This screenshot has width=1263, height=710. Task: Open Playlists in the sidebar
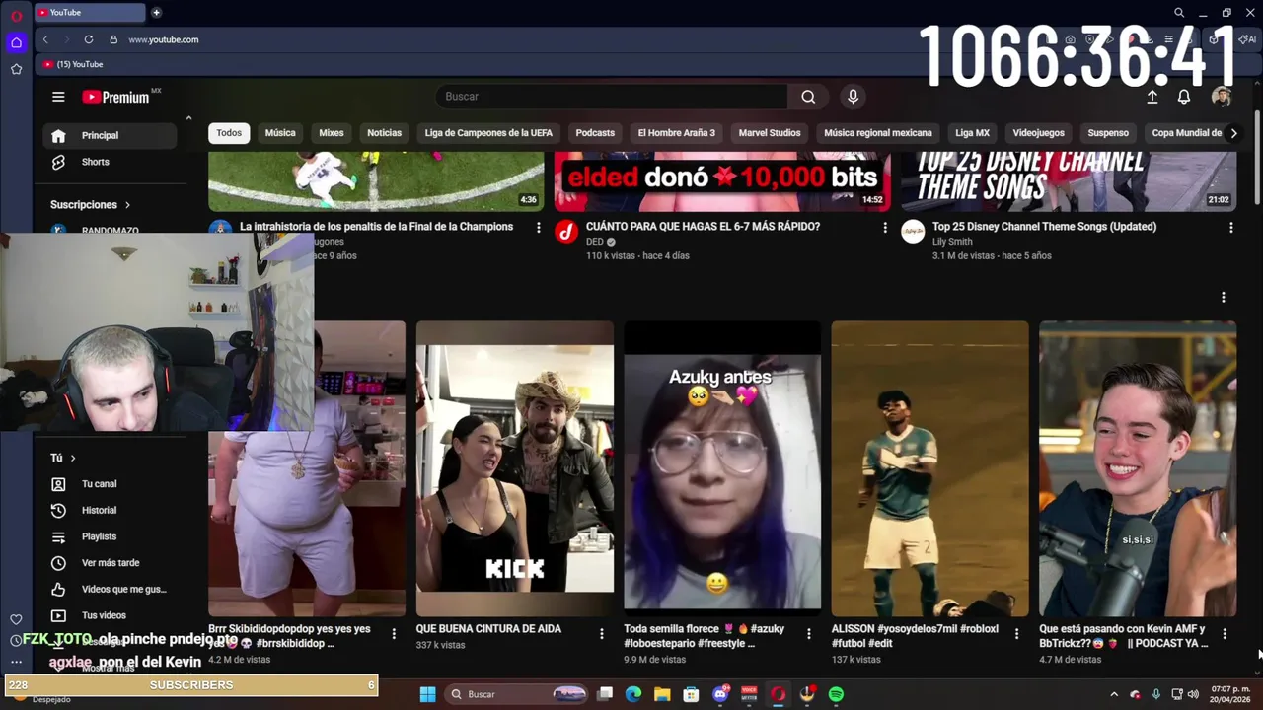pos(99,536)
